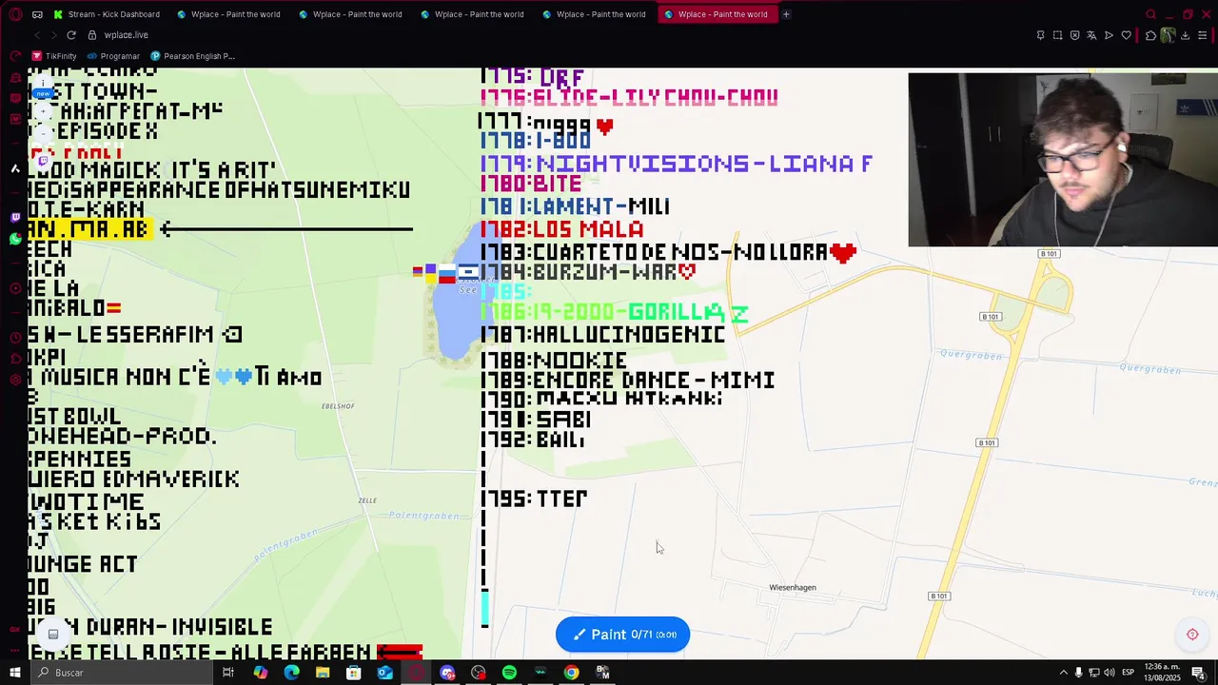Click the locate me target icon

click(x=1192, y=635)
